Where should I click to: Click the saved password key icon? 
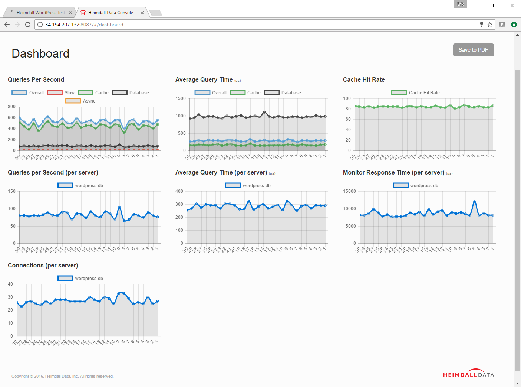coord(482,25)
